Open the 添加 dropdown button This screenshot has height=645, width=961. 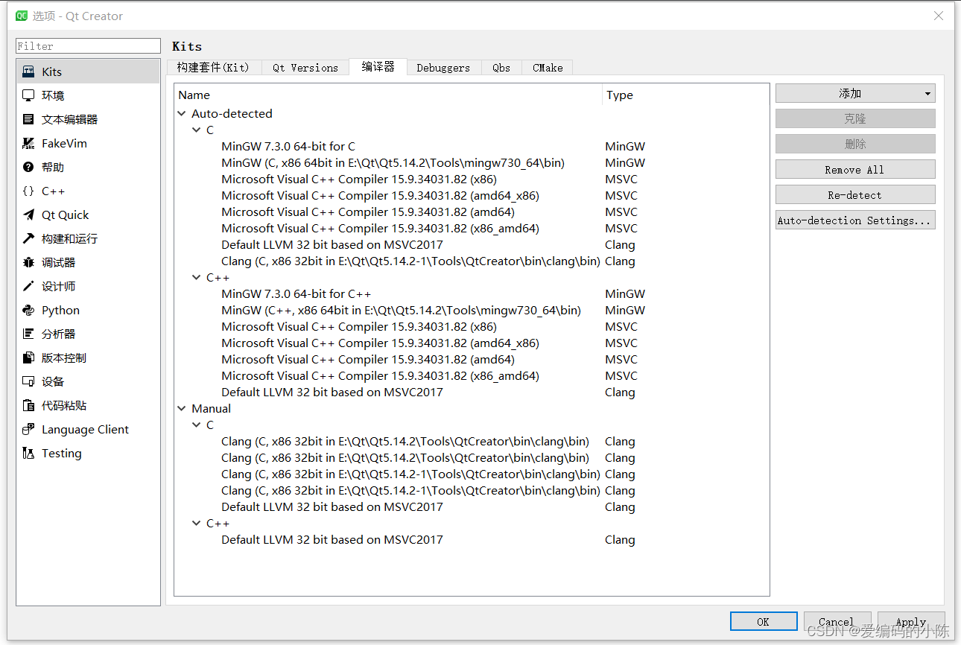[855, 93]
